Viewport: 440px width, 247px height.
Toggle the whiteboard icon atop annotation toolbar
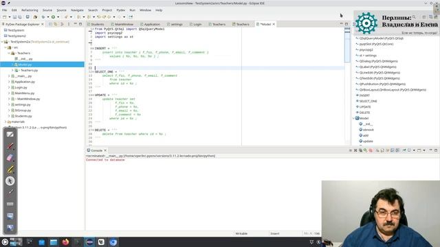tap(10, 134)
